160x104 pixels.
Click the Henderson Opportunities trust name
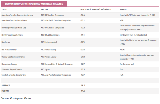[12, 35]
